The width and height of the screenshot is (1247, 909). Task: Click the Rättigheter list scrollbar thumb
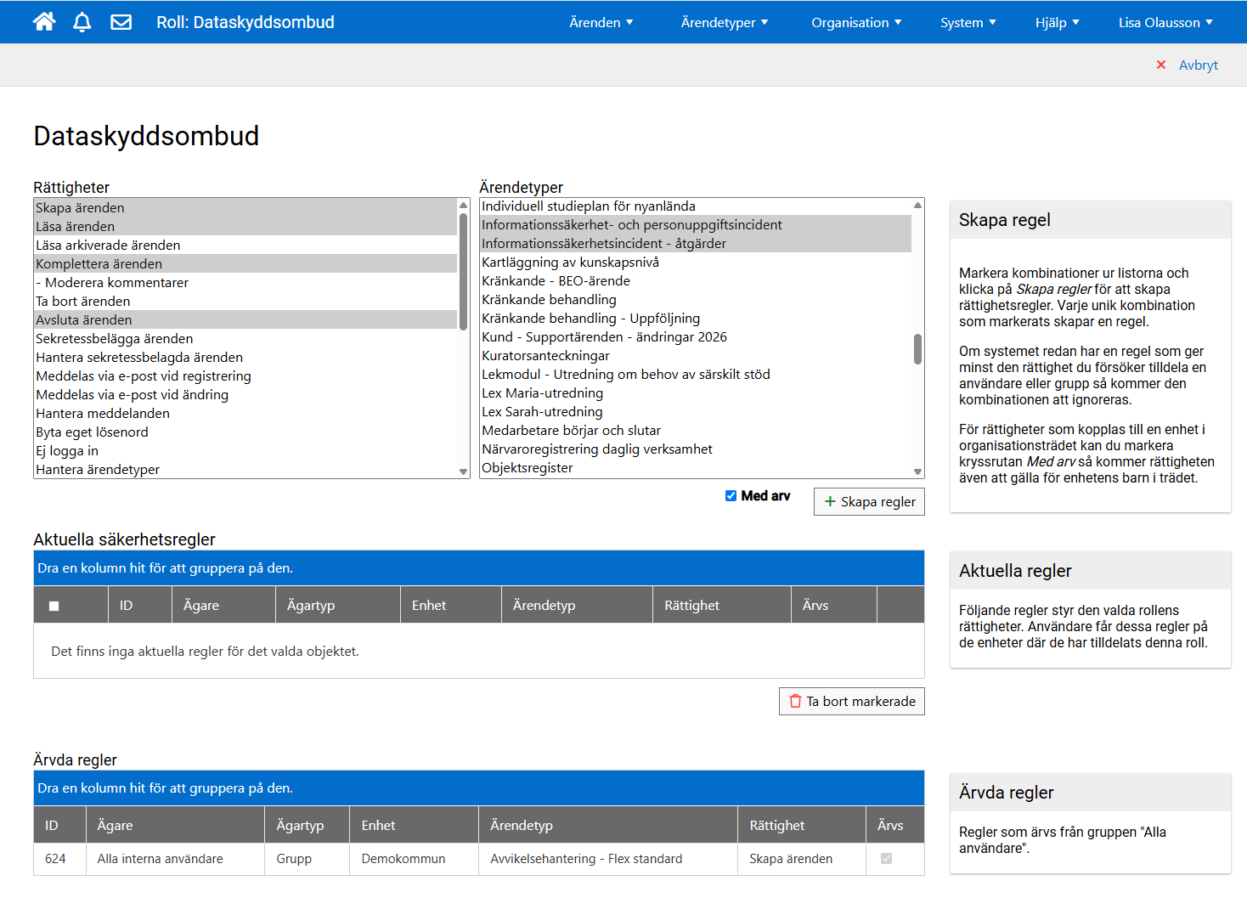pos(463,271)
